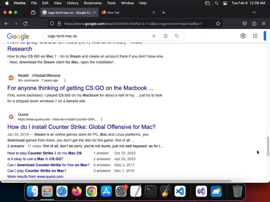Image resolution: width=270 pixels, height=202 pixels.
Task: Open Terminal from the Dock
Action: click(151, 191)
